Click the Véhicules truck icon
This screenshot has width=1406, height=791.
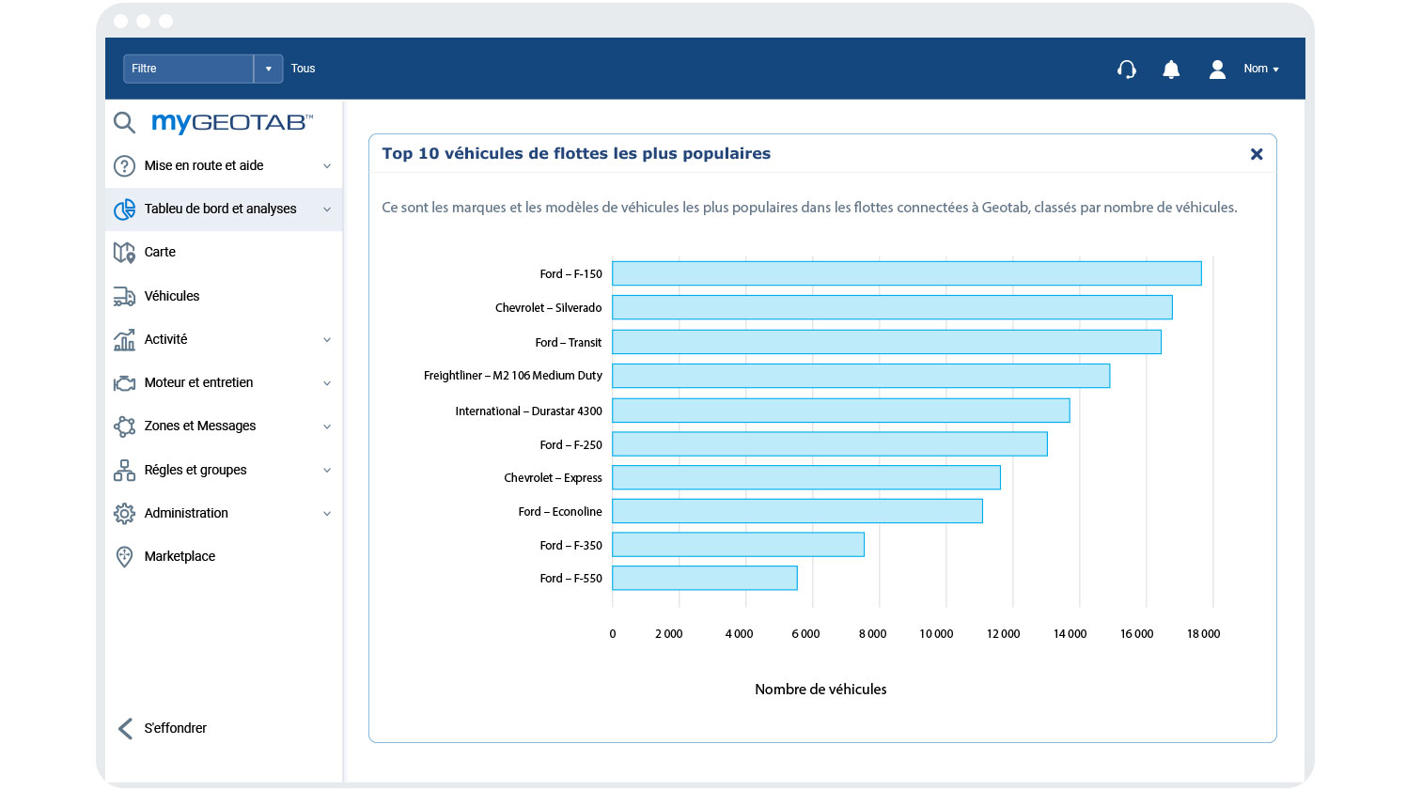point(124,296)
